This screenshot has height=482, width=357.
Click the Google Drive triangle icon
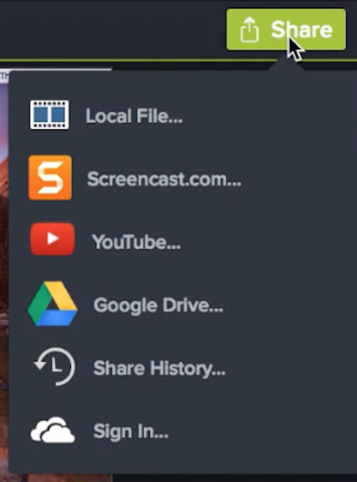click(53, 304)
